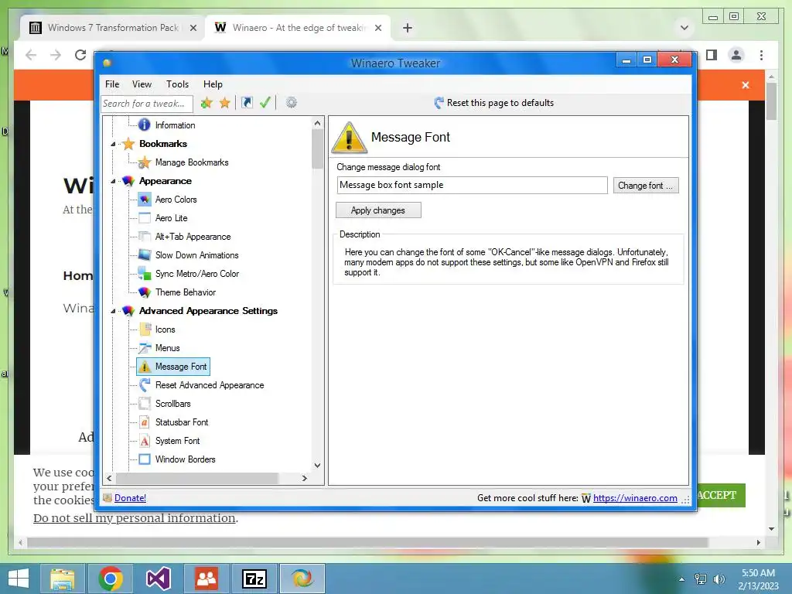
Task: Click the Change font button
Action: [646, 186]
